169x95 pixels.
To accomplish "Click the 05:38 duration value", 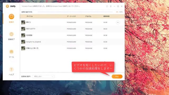I will [105, 35].
